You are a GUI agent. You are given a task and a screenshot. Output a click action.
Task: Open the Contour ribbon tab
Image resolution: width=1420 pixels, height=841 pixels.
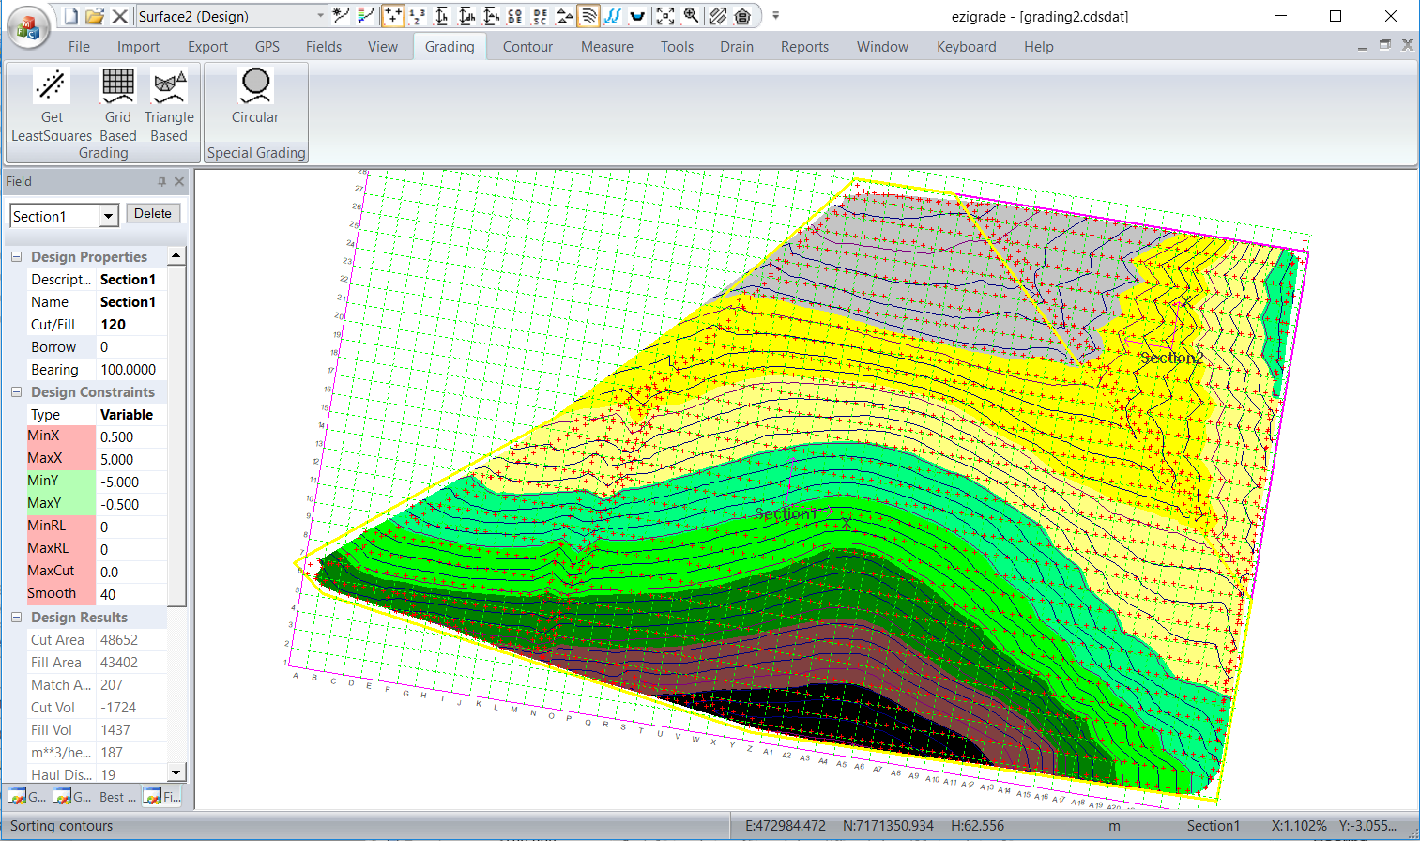pos(527,47)
